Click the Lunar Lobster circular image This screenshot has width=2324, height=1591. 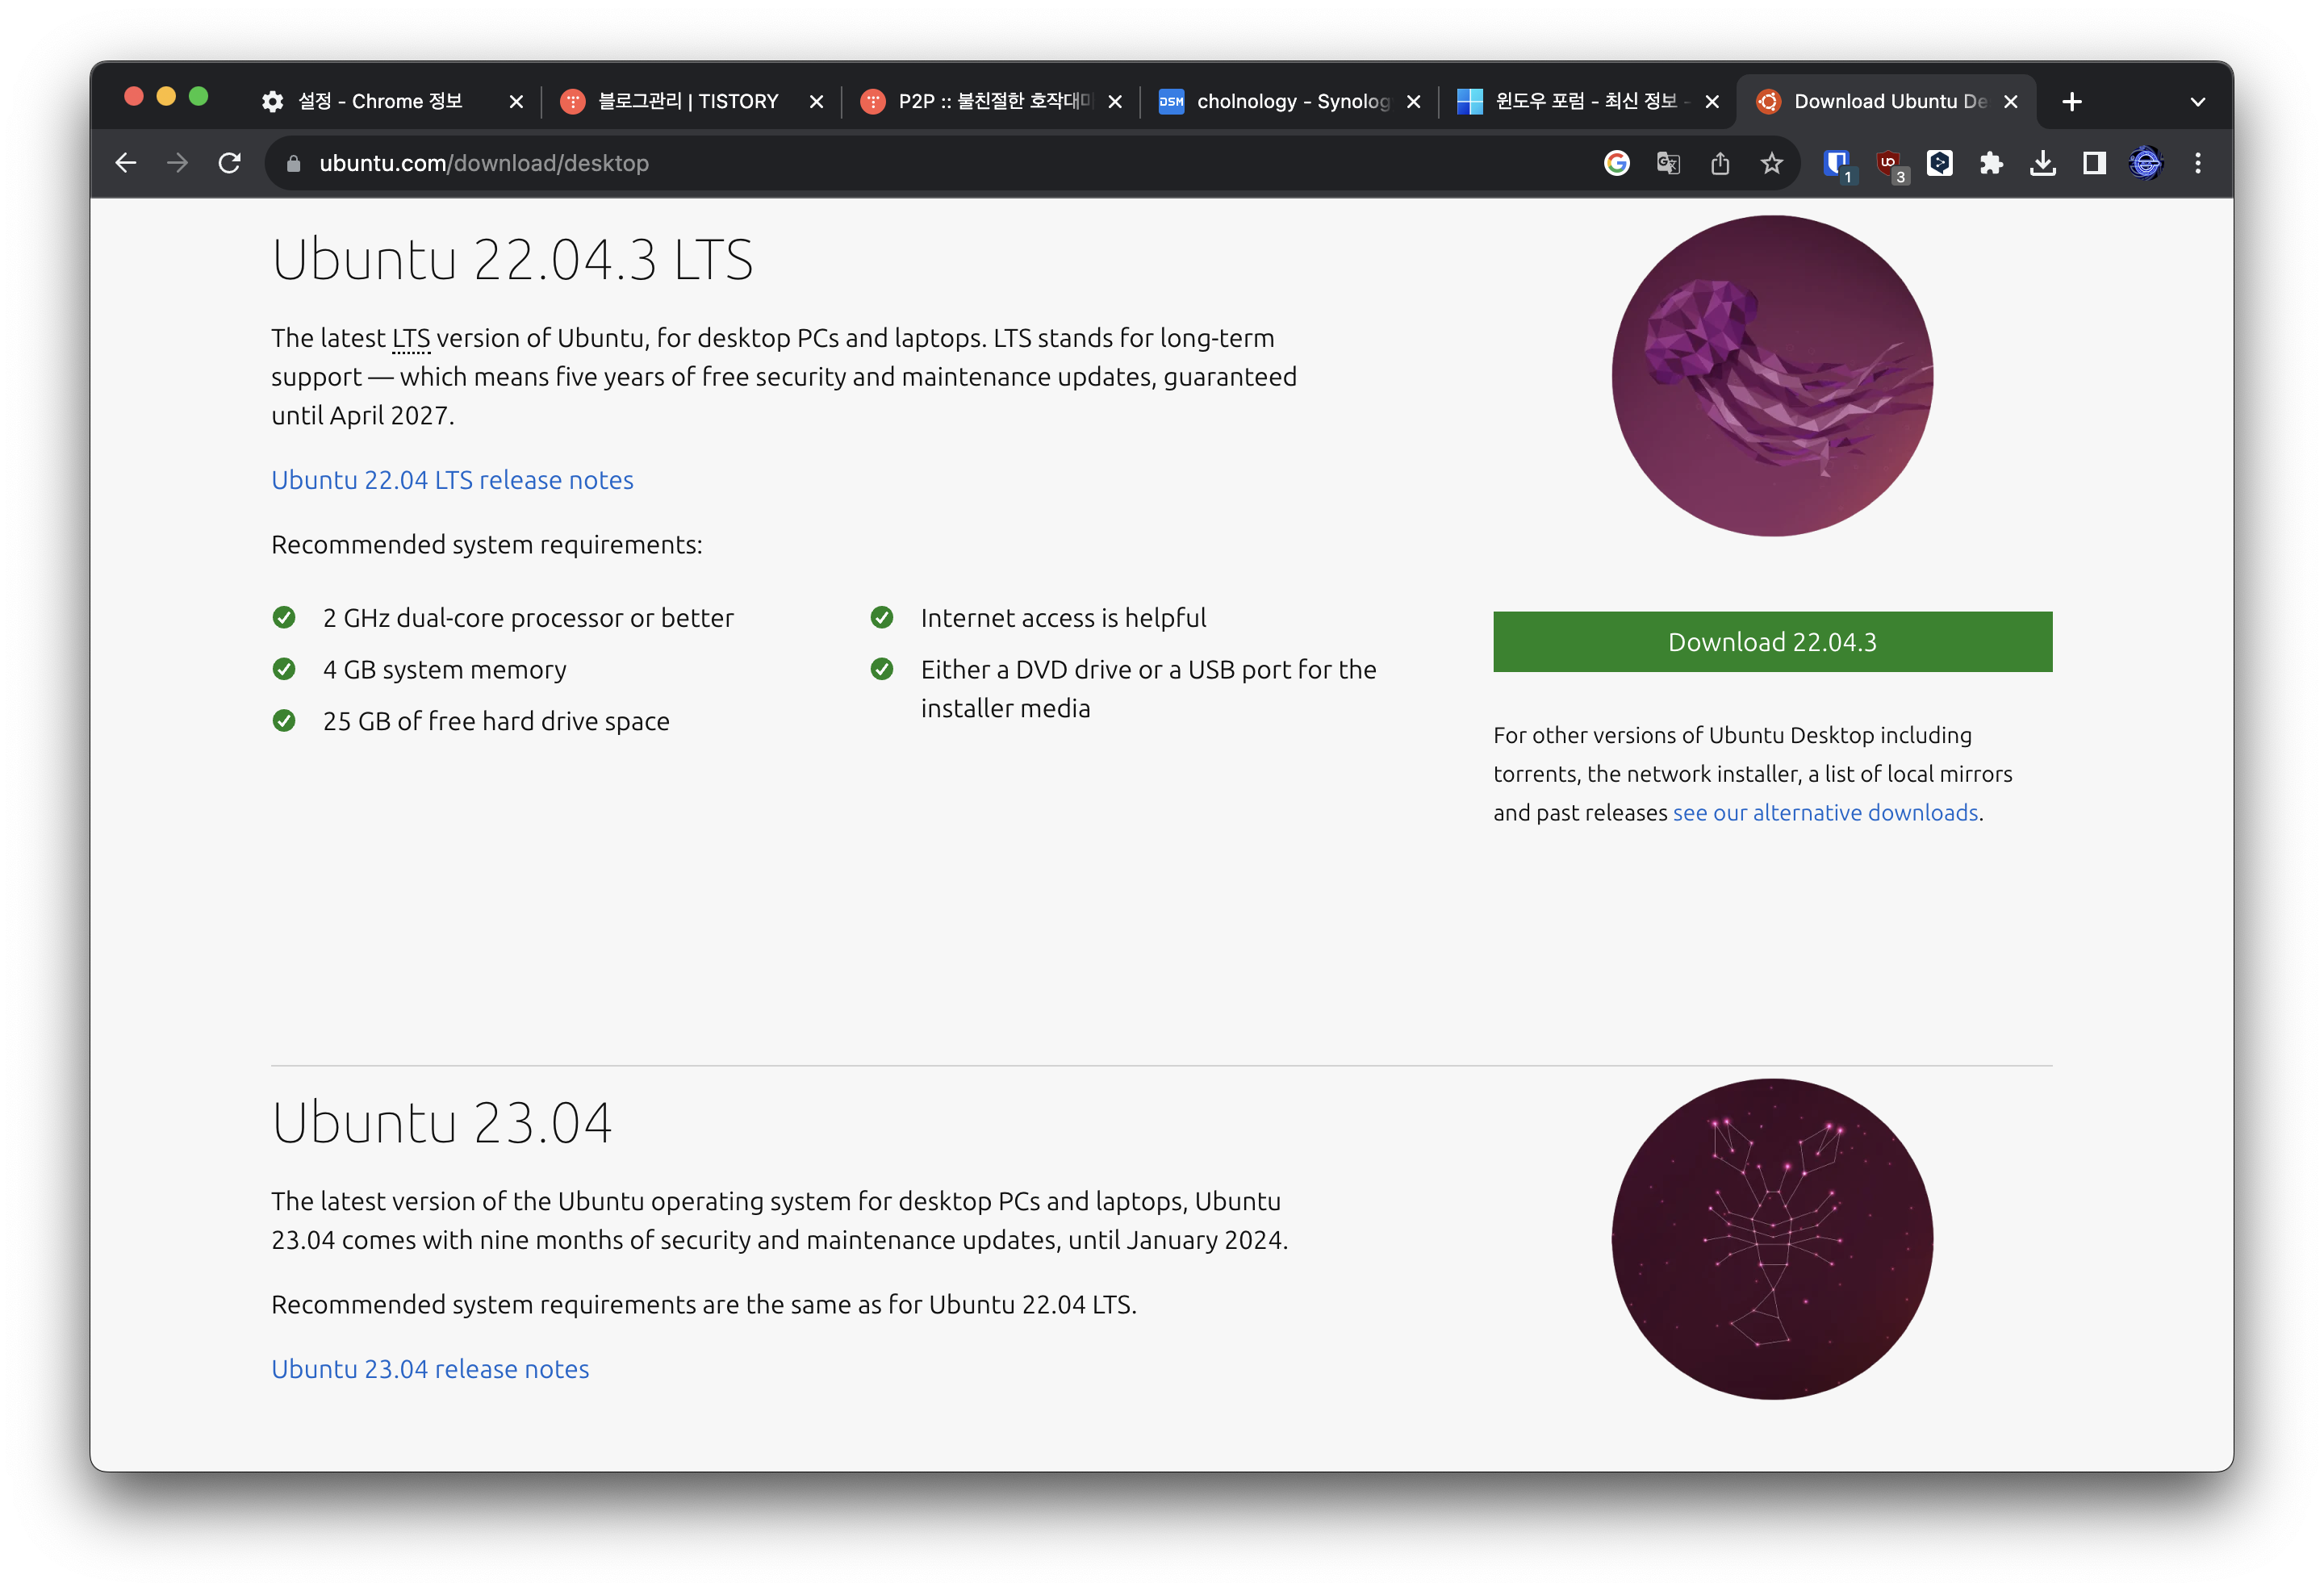[x=1772, y=1239]
